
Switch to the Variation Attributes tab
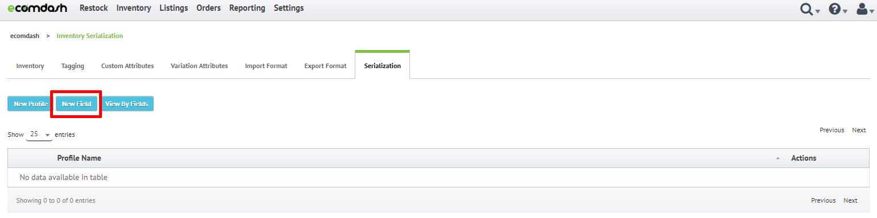[199, 66]
